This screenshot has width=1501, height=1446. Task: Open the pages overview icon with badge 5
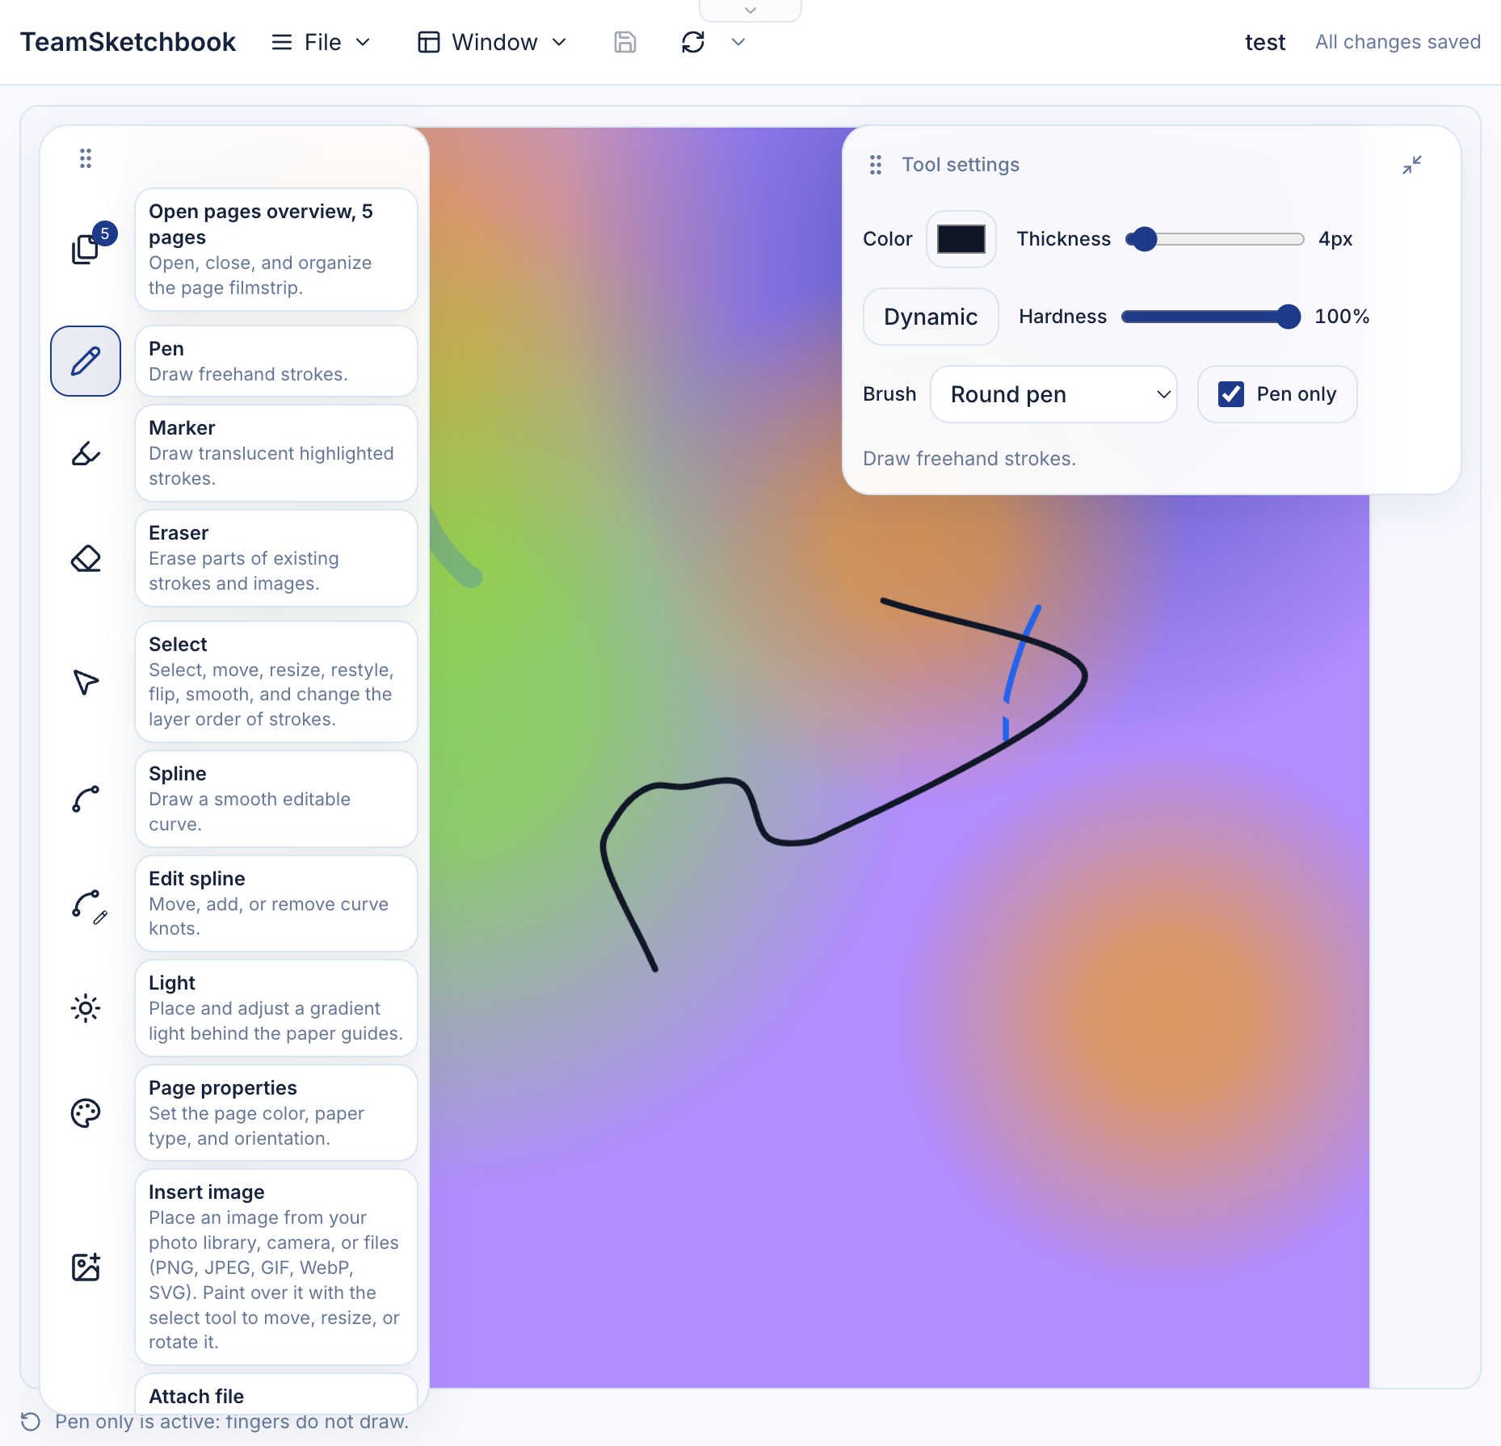pyautogui.click(x=86, y=248)
